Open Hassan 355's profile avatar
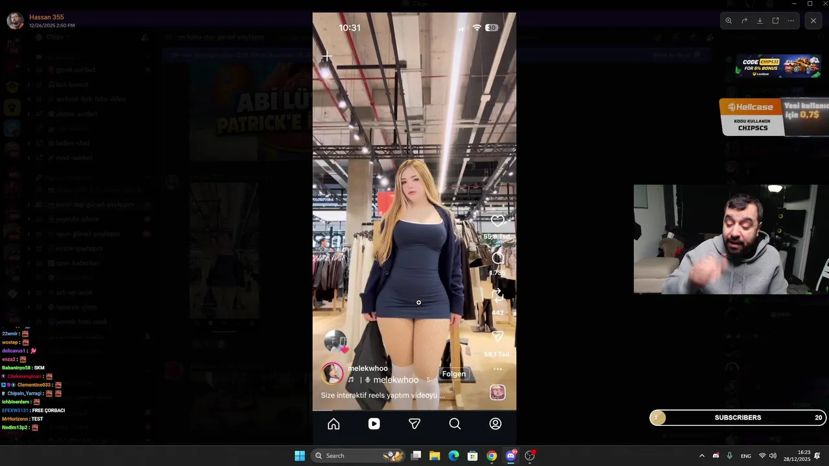 click(x=15, y=21)
